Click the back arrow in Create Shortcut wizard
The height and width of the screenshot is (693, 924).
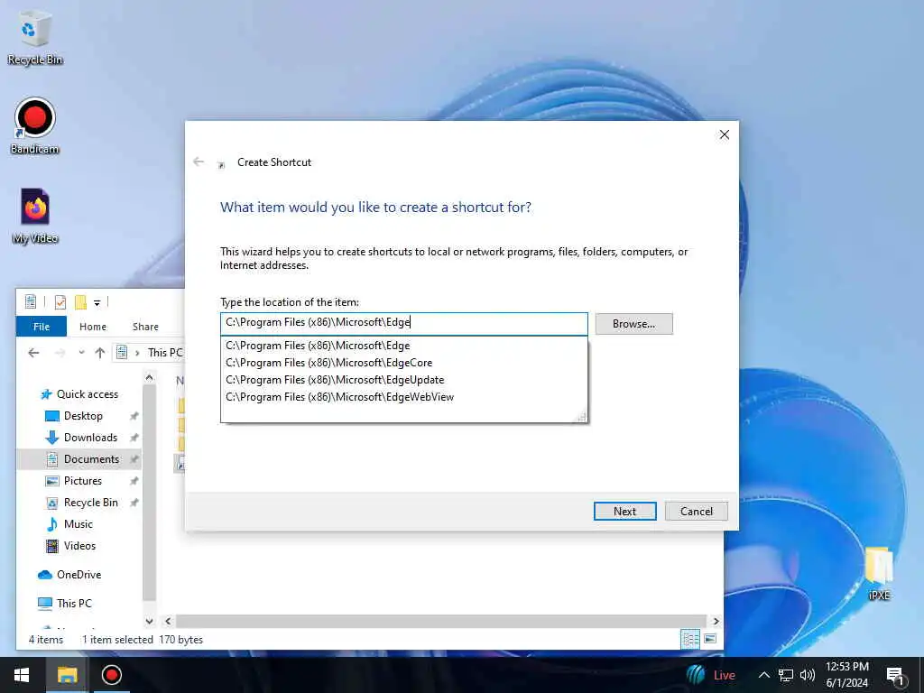(x=199, y=162)
